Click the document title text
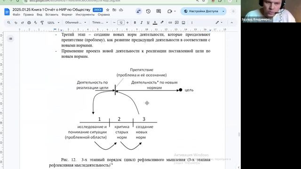301x169 pixels. 51,9
